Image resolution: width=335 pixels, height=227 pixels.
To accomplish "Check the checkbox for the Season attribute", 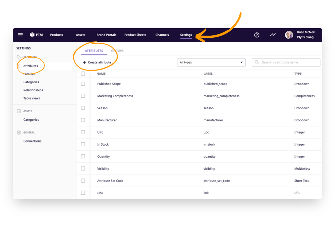I will pos(83,108).
